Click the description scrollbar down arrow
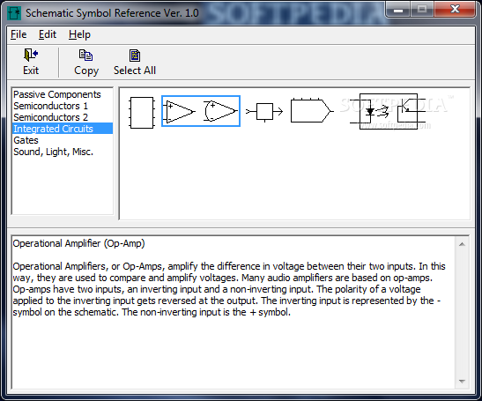The image size is (482, 401). (x=462, y=382)
